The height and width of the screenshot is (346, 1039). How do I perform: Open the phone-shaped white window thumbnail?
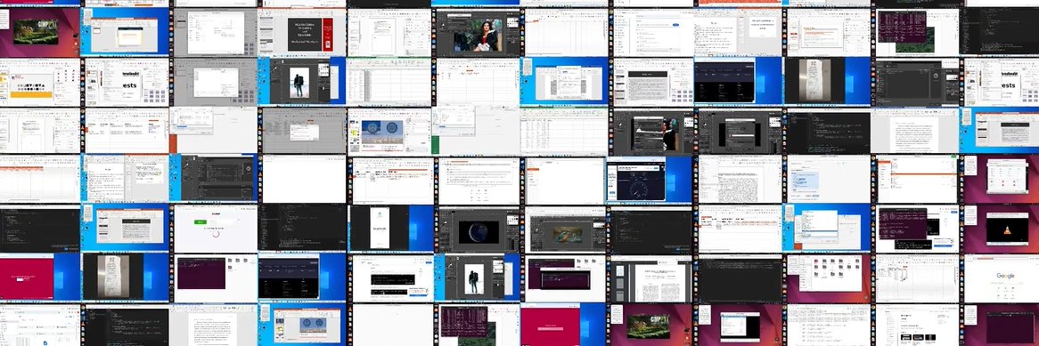click(391, 229)
